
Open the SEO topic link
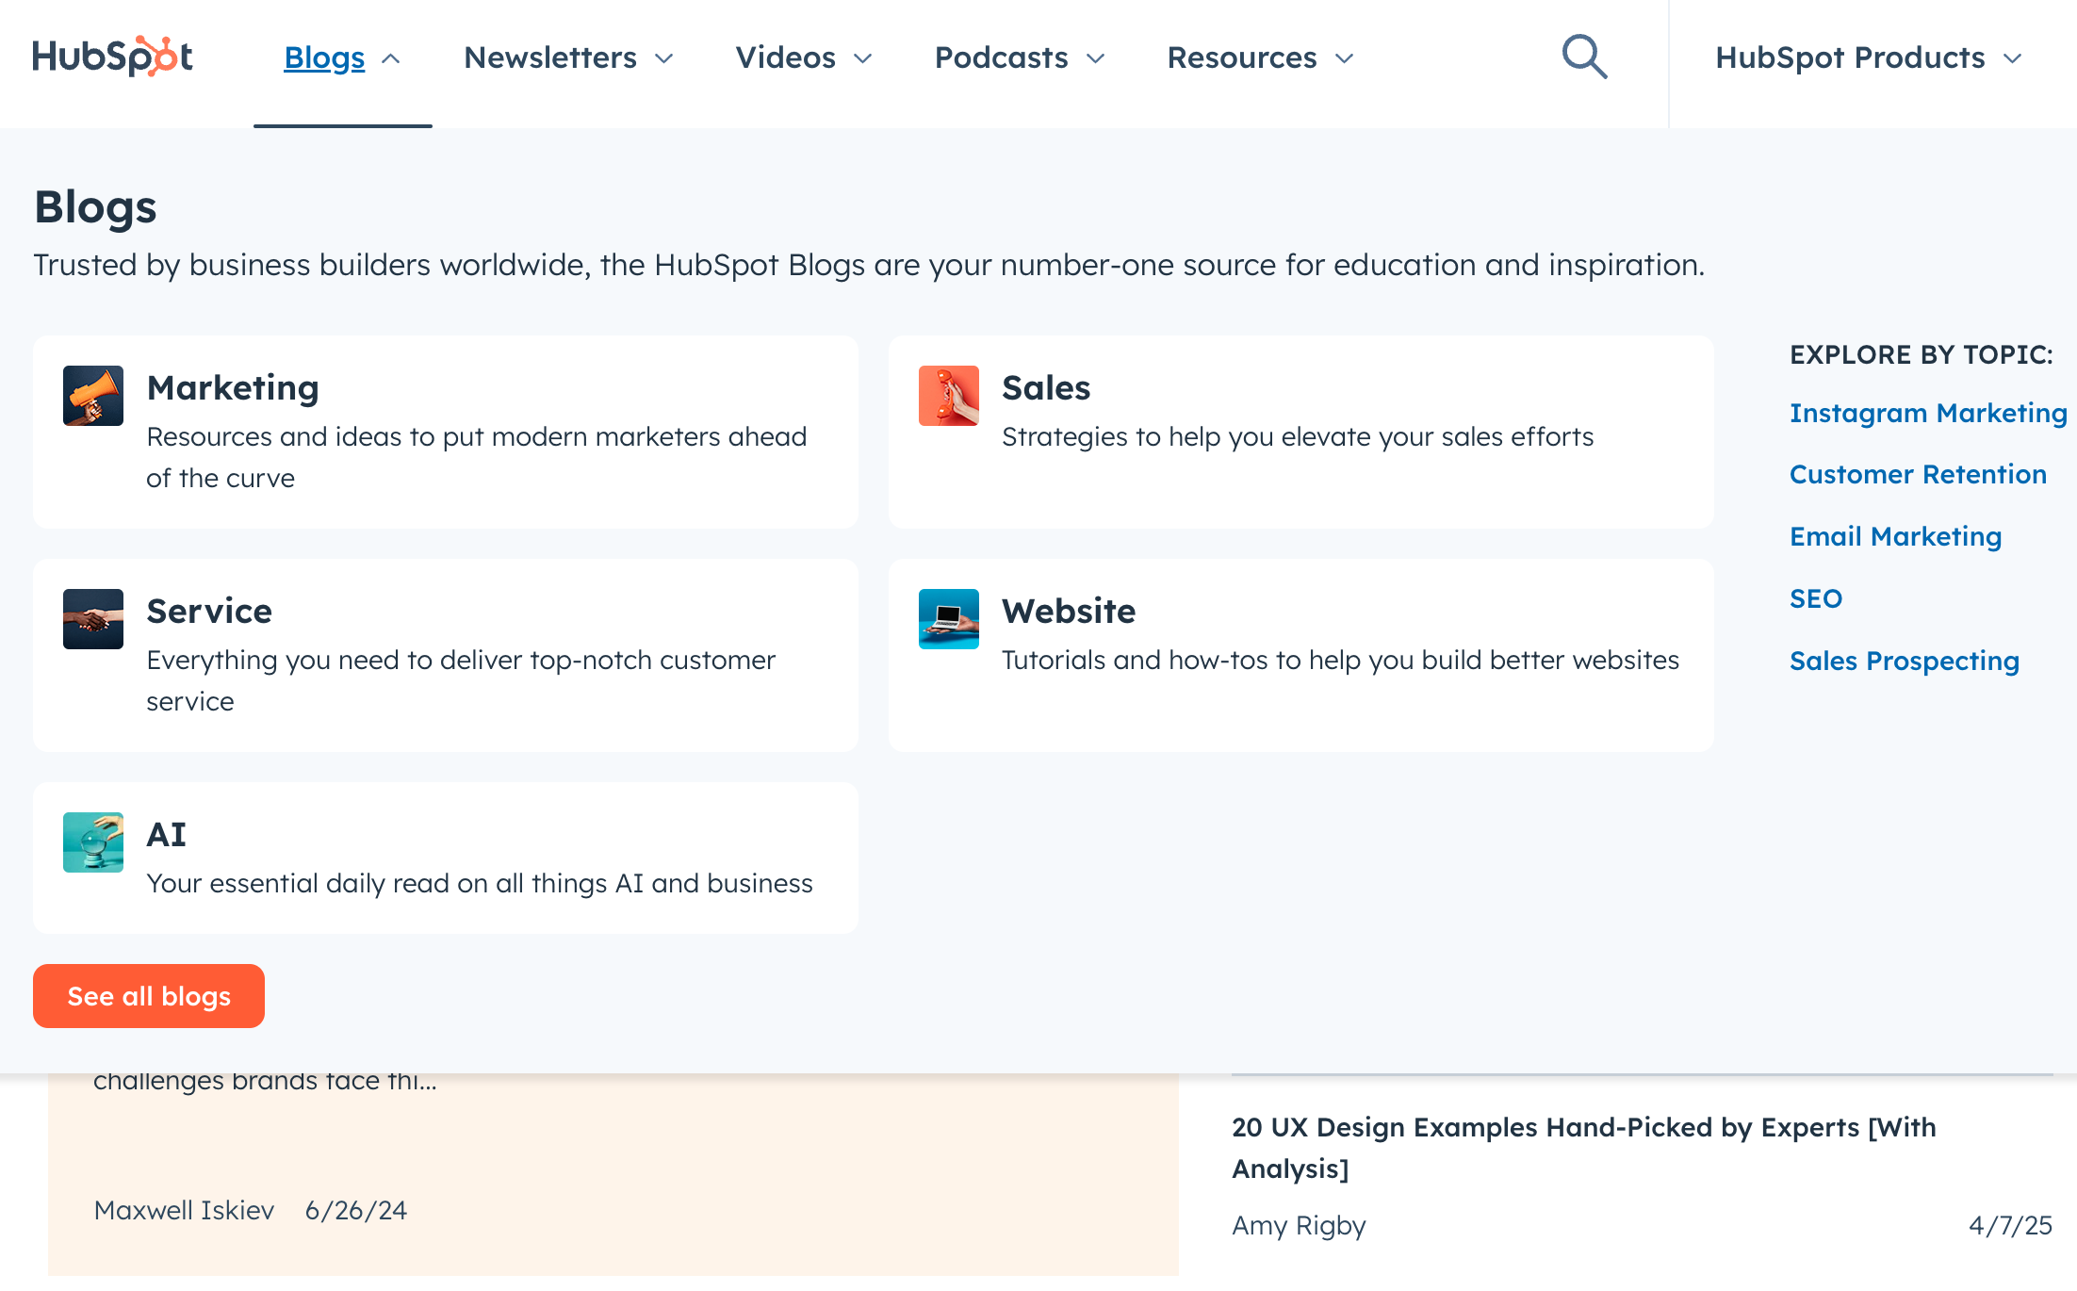(1815, 598)
